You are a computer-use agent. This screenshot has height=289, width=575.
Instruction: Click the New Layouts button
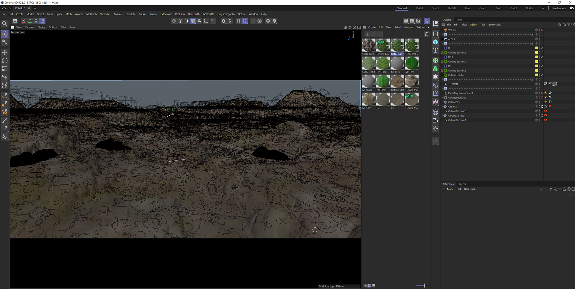pos(559,8)
